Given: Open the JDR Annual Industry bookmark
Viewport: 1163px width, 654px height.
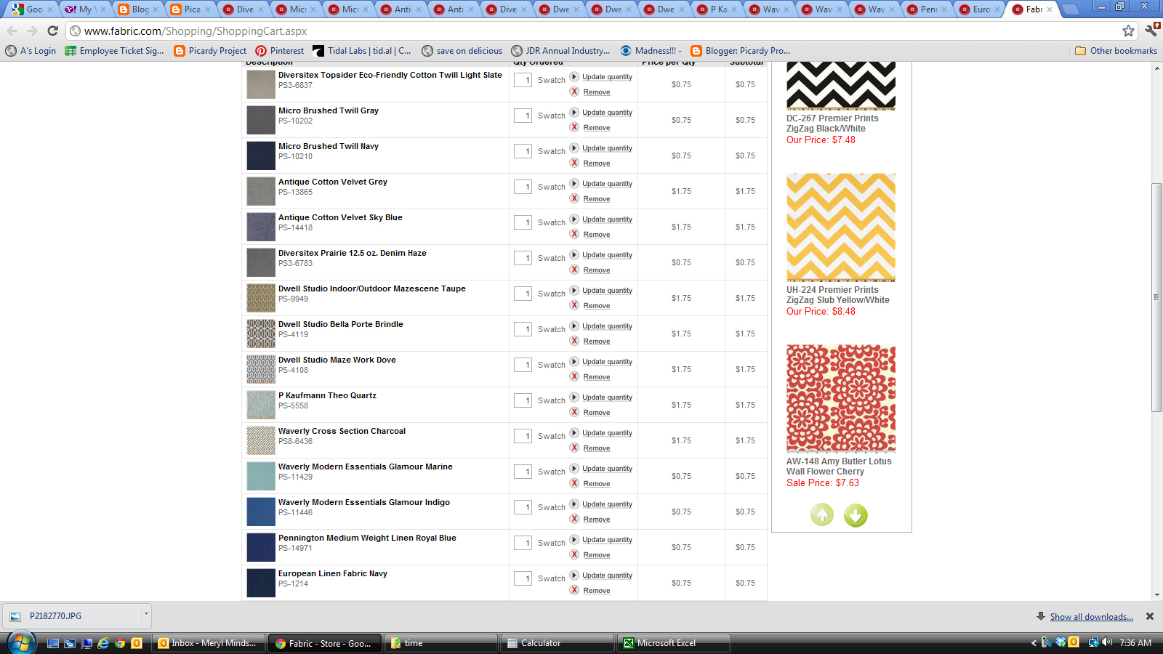Looking at the screenshot, I should 561,51.
